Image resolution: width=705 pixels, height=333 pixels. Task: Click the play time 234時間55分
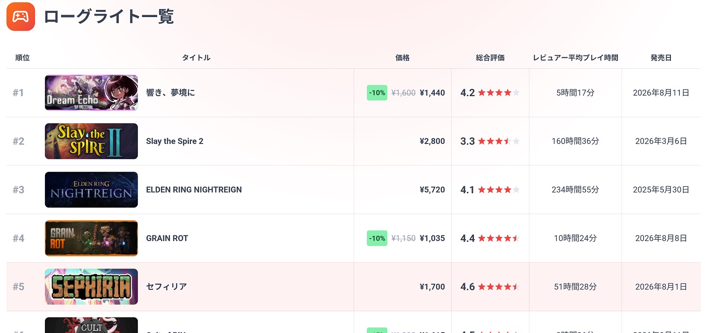point(575,189)
